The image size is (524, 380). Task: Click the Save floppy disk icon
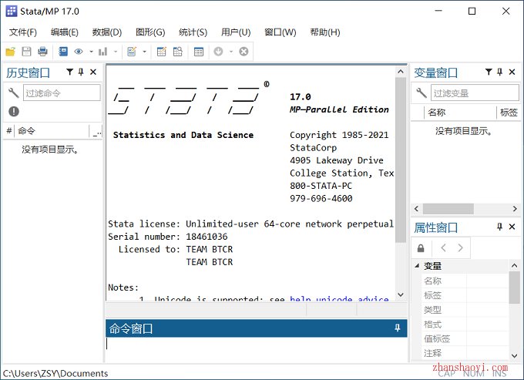(26, 52)
